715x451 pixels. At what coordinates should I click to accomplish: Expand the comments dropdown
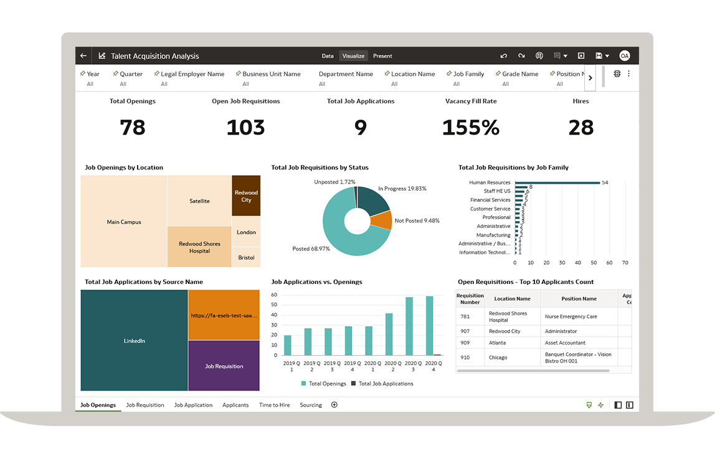pos(565,56)
